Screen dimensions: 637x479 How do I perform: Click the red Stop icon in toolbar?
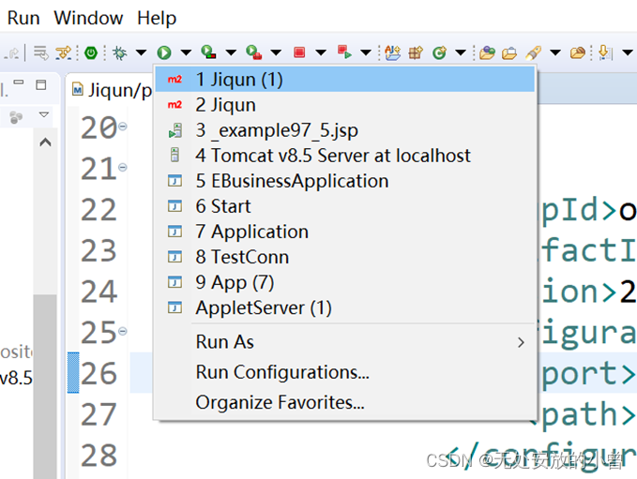tap(299, 52)
